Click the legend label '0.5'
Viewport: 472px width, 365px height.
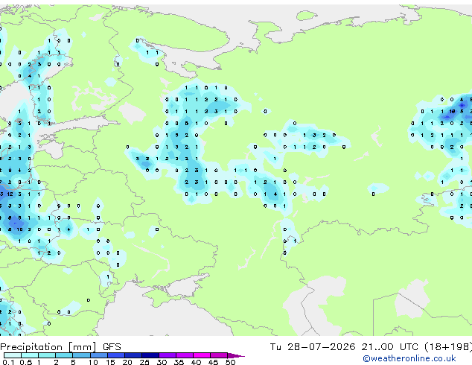pos(25,362)
